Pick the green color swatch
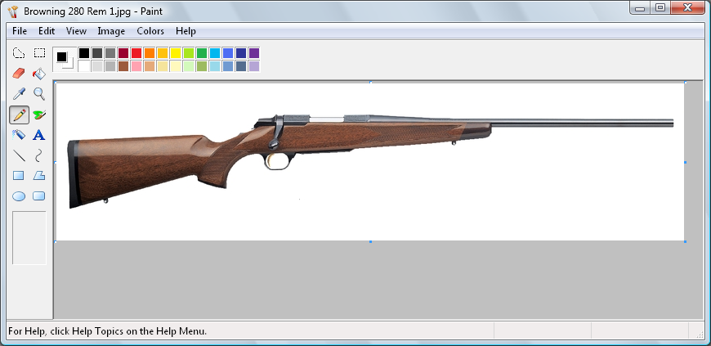 [202, 53]
